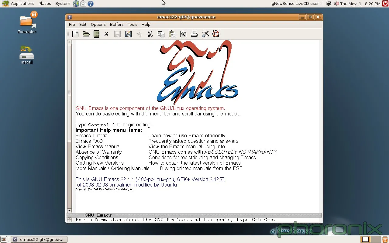Open the directory browser (dired) icon

point(97,34)
